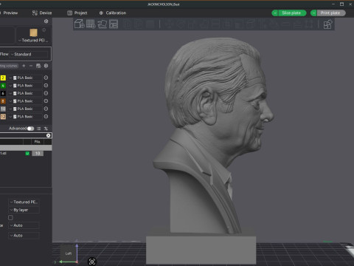354x266 pixels.
Task: Expand filament 12 PLA Basic dropdown
Action: click(x=25, y=117)
